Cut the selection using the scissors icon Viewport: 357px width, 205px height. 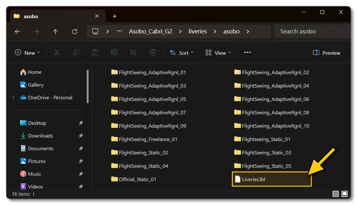[57, 53]
